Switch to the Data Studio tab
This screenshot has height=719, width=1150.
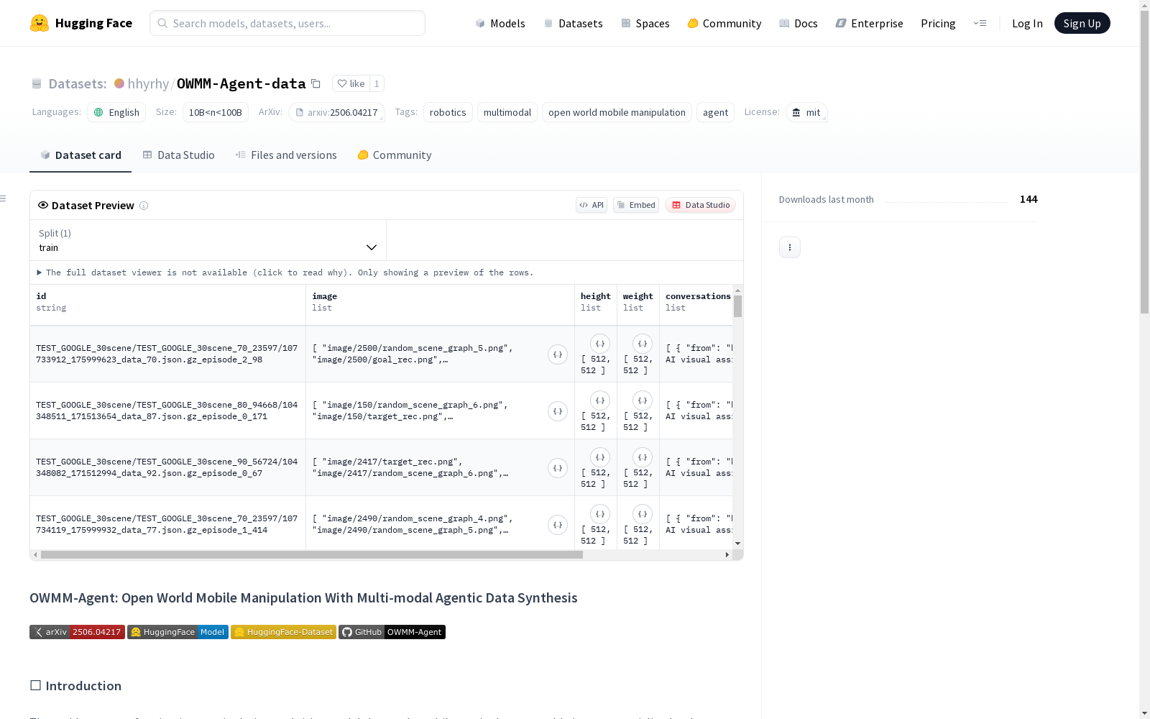(x=178, y=155)
